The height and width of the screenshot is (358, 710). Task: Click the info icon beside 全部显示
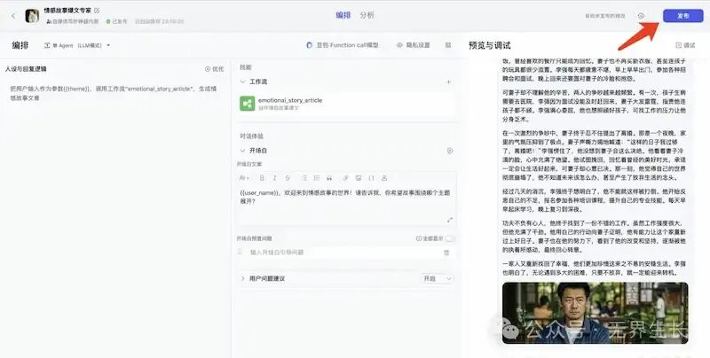point(418,238)
